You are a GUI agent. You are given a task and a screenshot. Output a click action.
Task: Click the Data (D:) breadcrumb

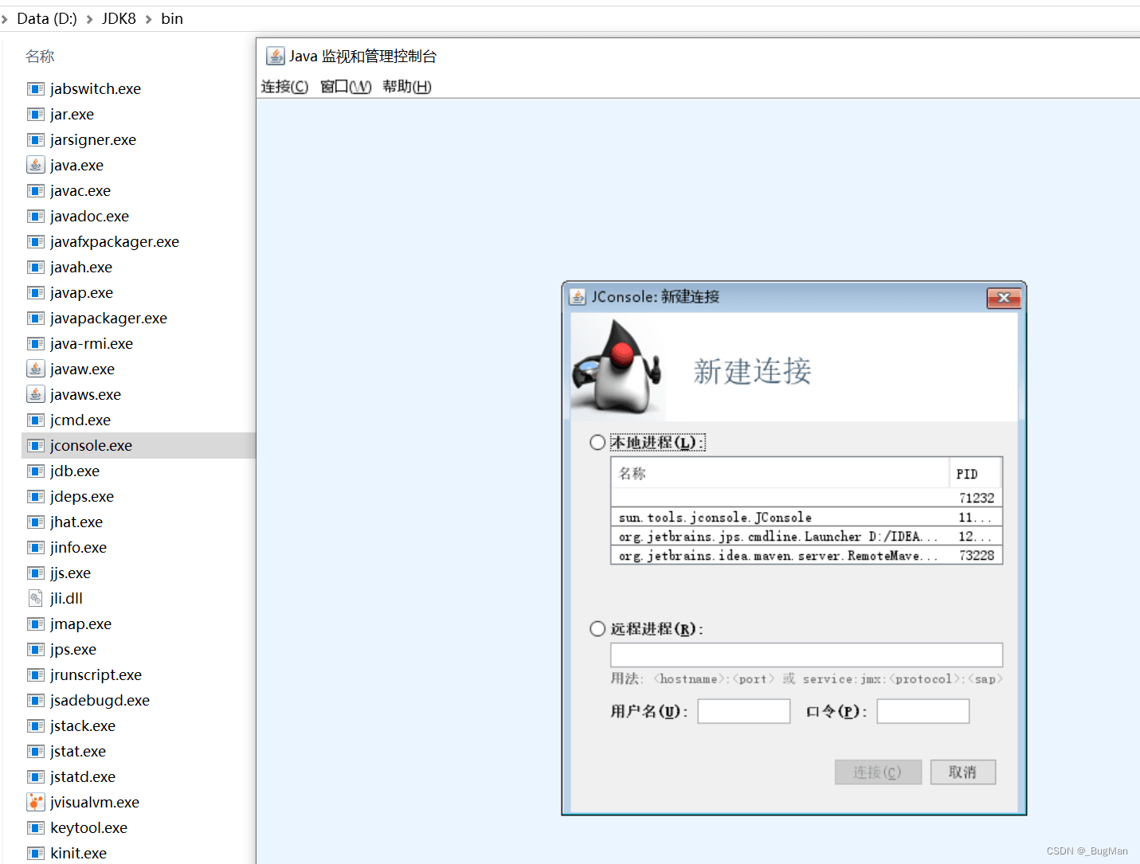tap(47, 18)
